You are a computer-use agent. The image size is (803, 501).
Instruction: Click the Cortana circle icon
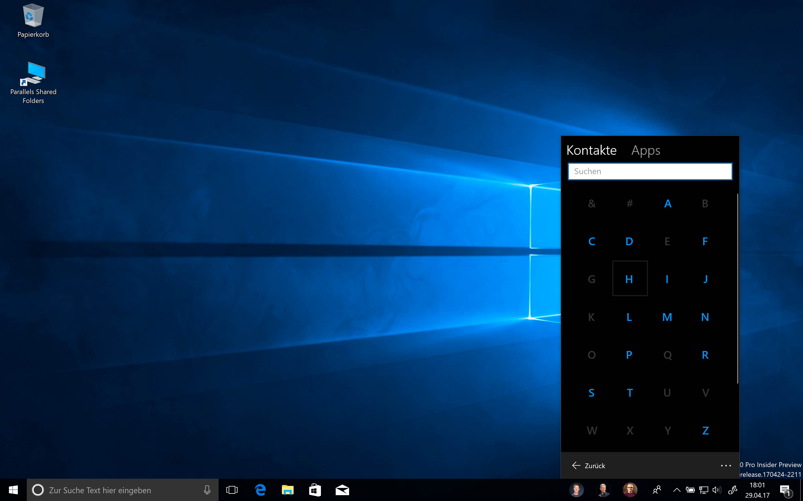pos(38,490)
